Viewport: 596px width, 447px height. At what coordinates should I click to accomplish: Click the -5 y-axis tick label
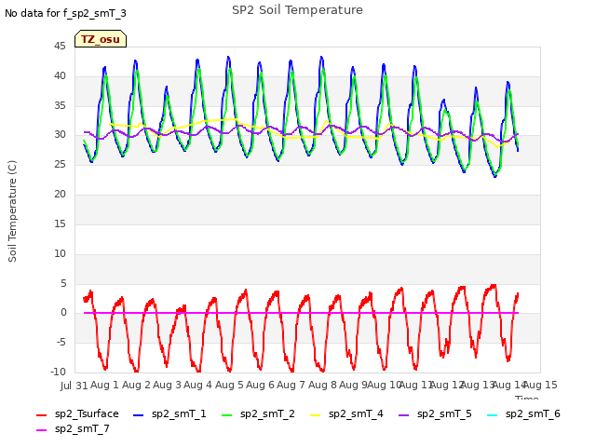pos(61,343)
